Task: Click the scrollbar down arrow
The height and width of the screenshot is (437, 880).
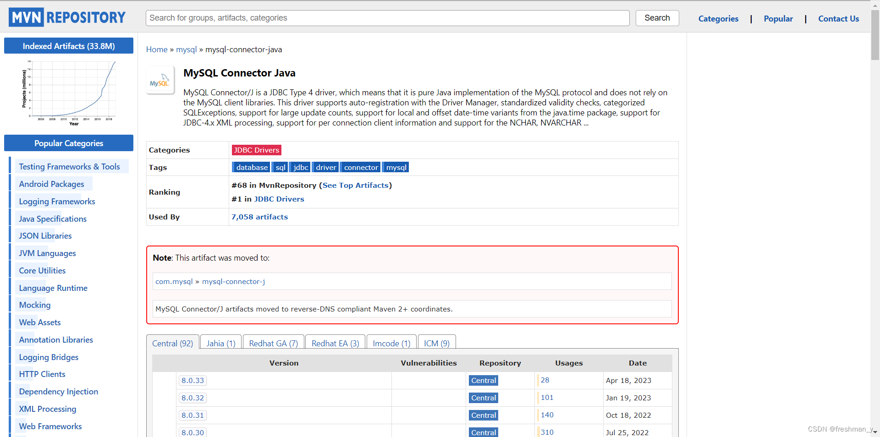Action: coord(875,432)
